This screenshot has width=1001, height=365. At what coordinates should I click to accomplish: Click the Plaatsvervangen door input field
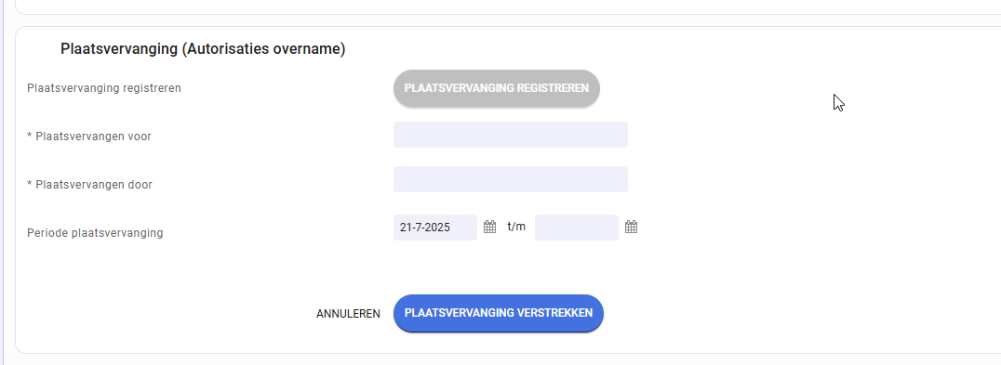tap(511, 179)
